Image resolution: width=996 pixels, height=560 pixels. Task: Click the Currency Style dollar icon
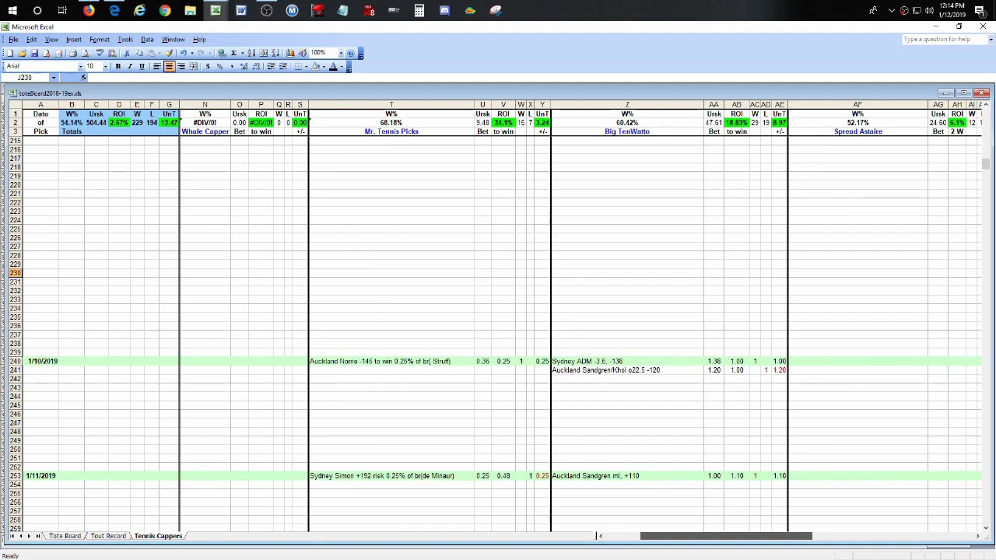click(x=208, y=67)
